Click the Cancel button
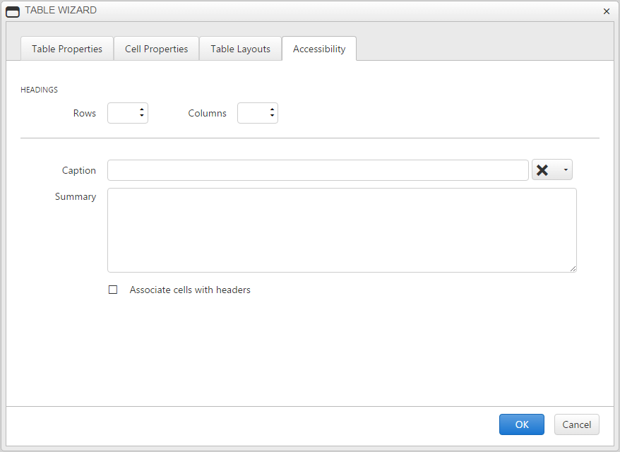 (x=576, y=424)
